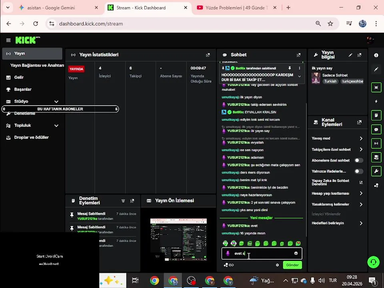Pop out the Yayın bilgisi panel

pos(359,55)
